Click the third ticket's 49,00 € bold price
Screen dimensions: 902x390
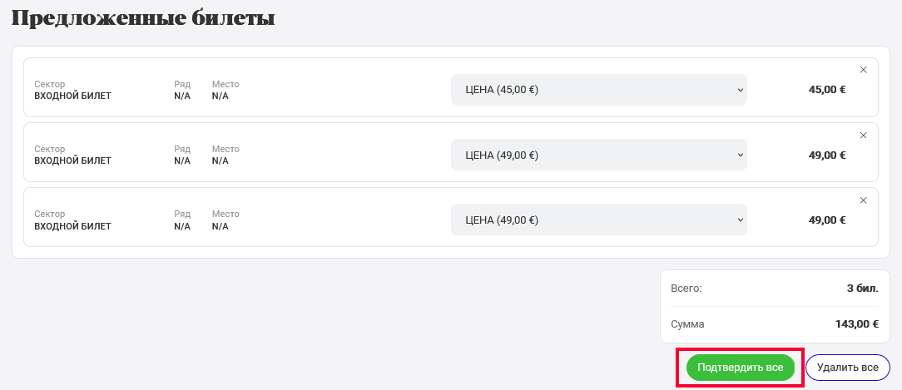click(827, 220)
